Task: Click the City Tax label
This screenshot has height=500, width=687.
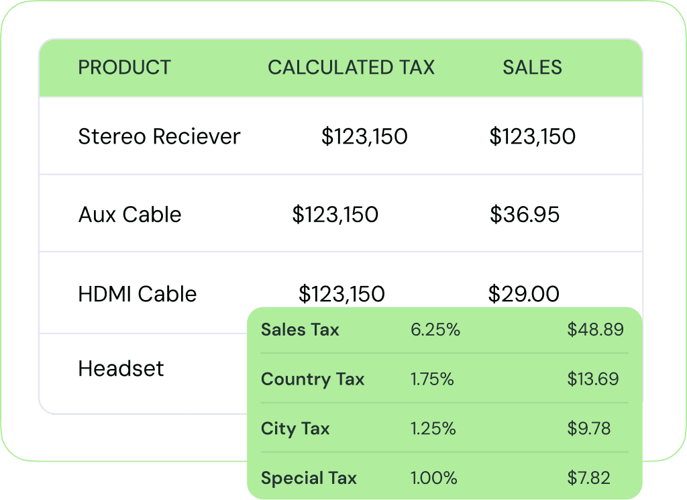Action: tap(295, 429)
